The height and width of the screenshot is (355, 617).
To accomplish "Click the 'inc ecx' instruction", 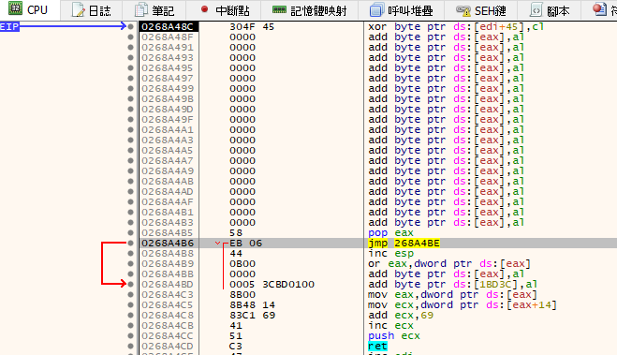I will pyautogui.click(x=390, y=325).
